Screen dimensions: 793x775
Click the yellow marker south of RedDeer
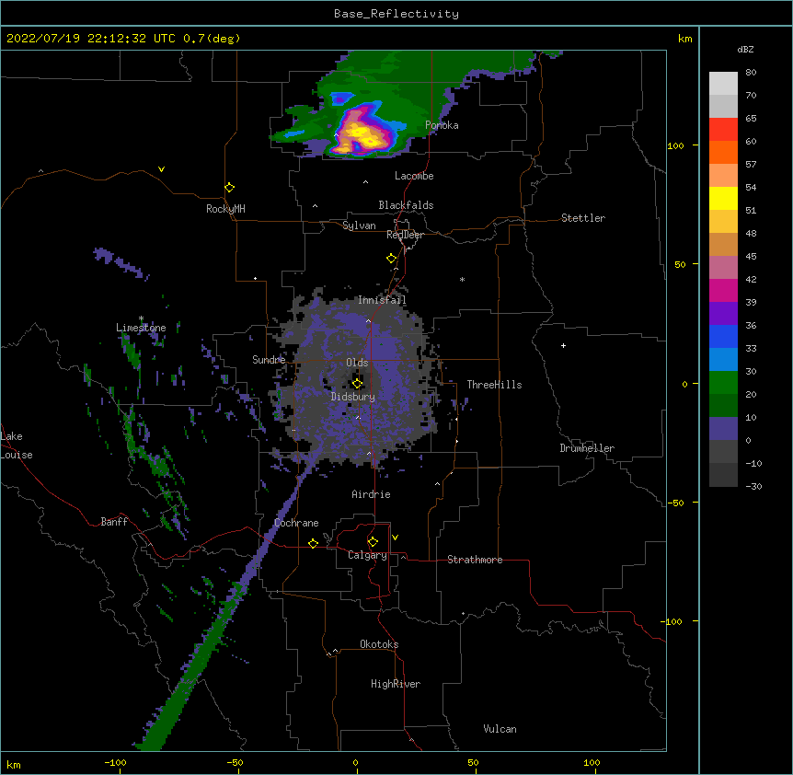tap(391, 258)
